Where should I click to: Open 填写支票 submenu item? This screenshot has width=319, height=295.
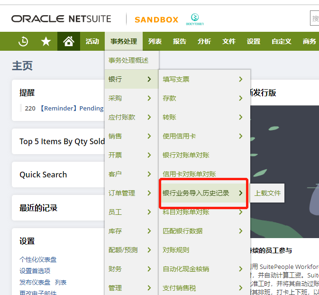click(204, 79)
